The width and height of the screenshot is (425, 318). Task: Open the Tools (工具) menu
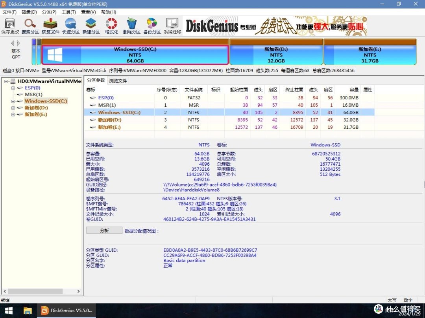(68, 12)
